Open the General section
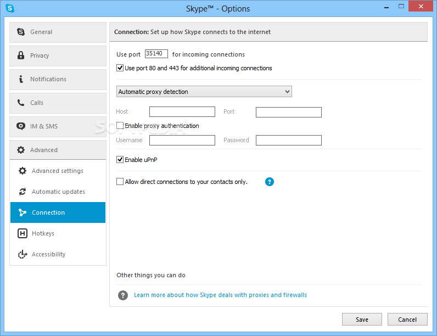This screenshot has width=437, height=336. [x=58, y=32]
